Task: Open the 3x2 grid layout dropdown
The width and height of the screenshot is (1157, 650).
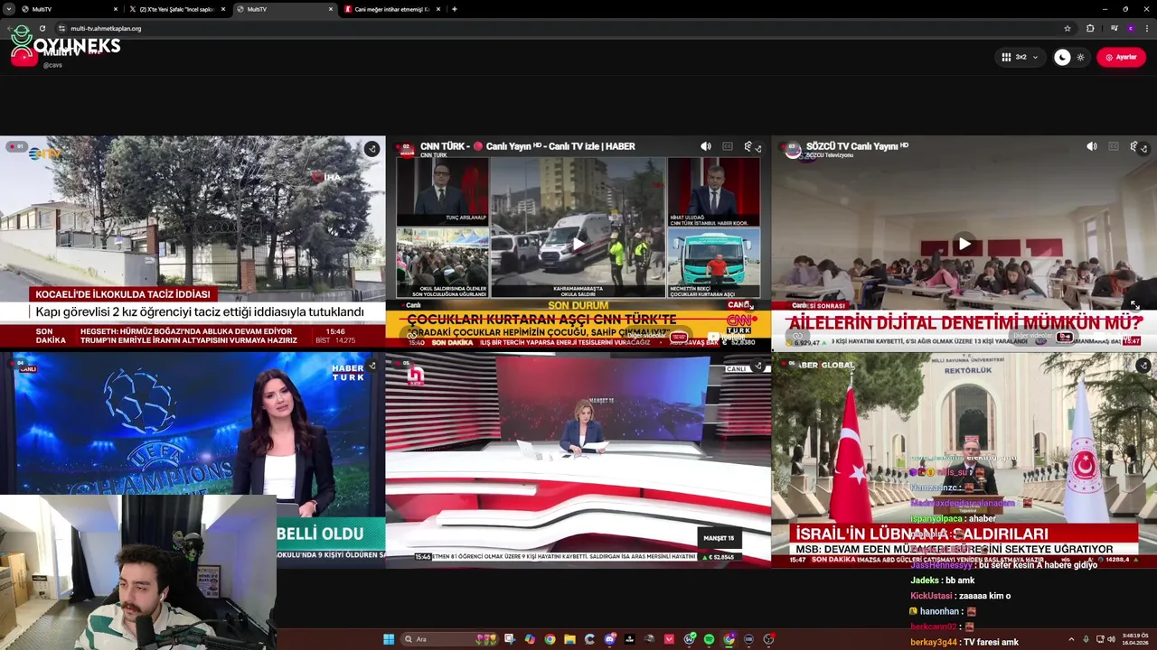Action: [1020, 57]
